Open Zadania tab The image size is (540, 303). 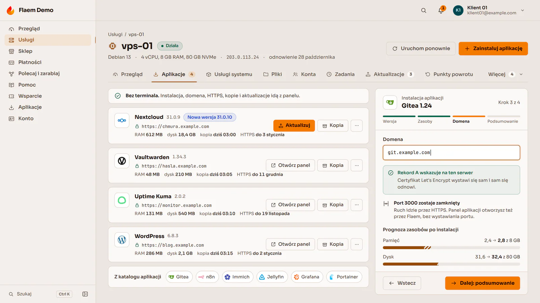click(x=341, y=74)
